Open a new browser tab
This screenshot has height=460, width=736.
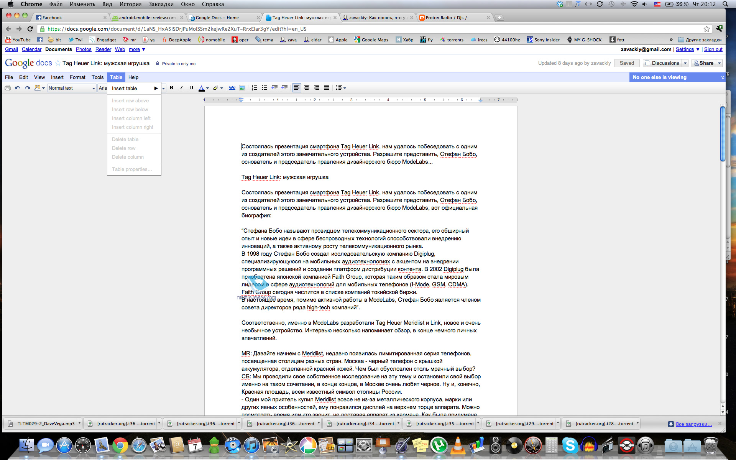499,18
